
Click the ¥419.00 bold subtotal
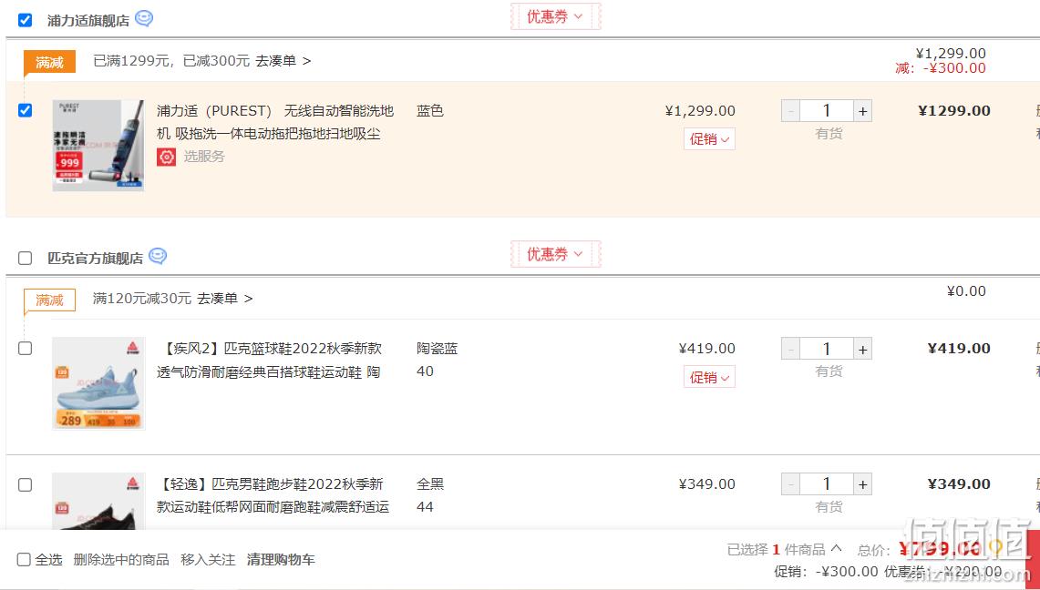(959, 349)
